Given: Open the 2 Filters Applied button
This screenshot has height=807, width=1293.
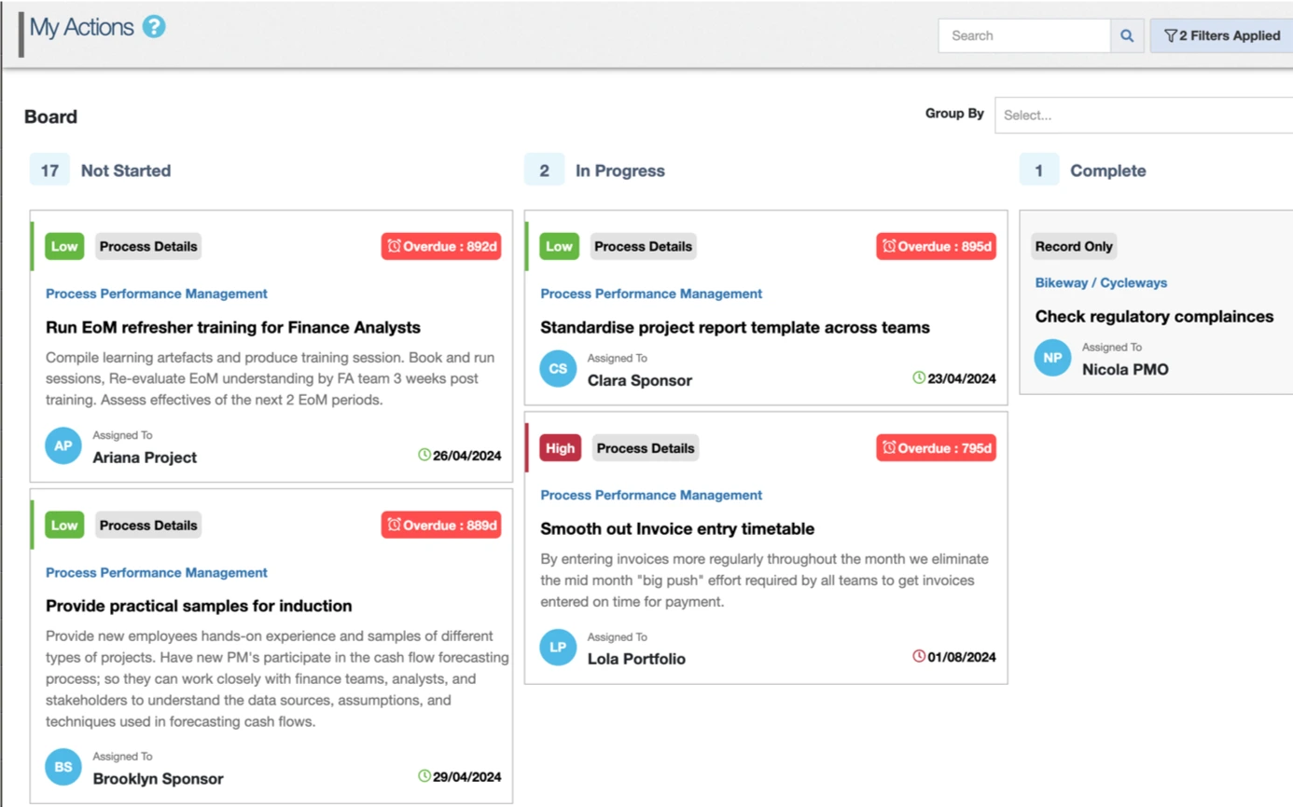Looking at the screenshot, I should [1222, 35].
